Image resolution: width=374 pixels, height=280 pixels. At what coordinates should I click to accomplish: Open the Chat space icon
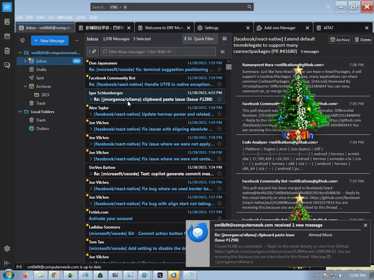pos(7,65)
